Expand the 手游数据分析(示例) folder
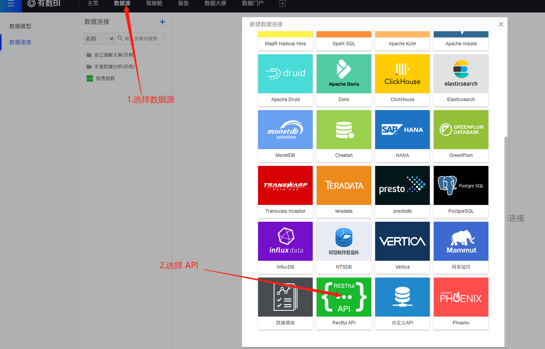The height and width of the screenshot is (349, 545). pos(114,67)
